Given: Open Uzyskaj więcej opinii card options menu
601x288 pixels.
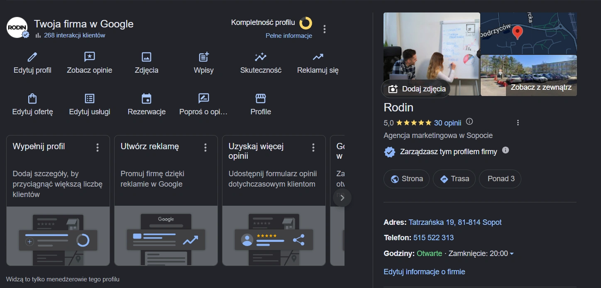Looking at the screenshot, I should [313, 148].
